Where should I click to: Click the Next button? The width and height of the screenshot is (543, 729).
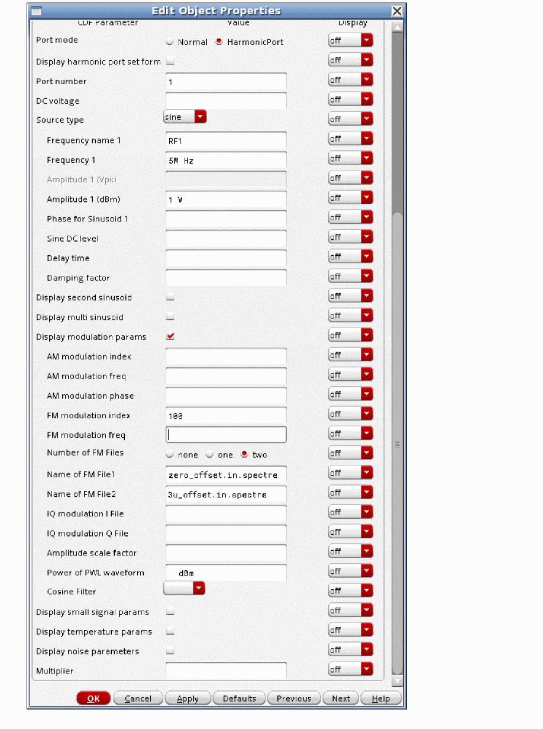[341, 698]
